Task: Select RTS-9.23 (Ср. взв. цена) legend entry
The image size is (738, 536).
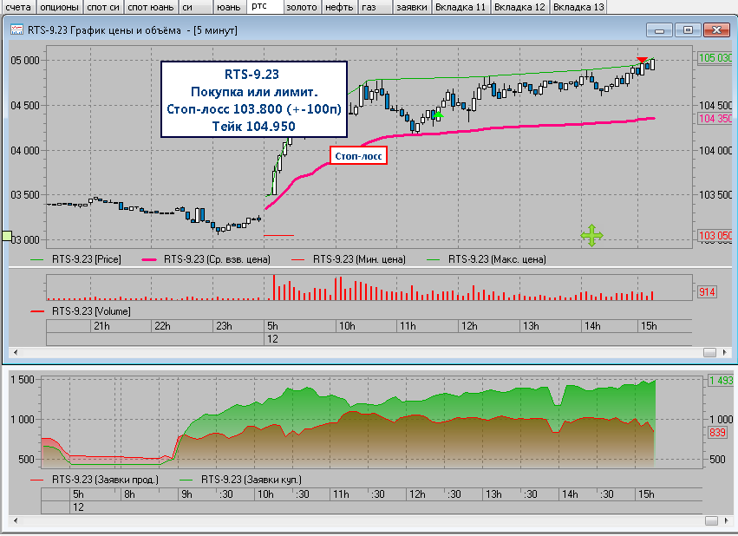Action: point(206,259)
